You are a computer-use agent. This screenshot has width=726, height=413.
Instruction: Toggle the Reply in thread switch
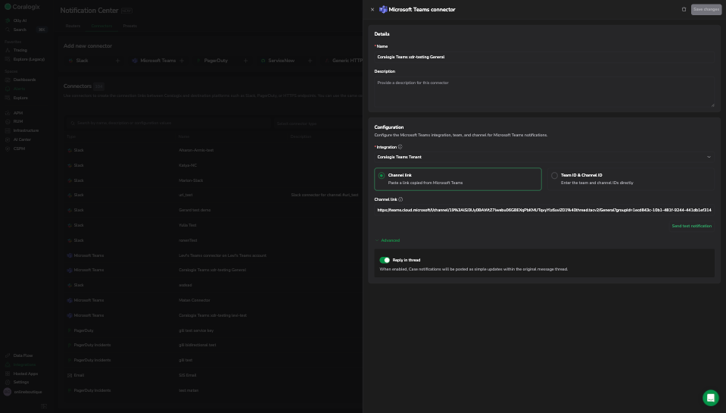[x=385, y=260]
